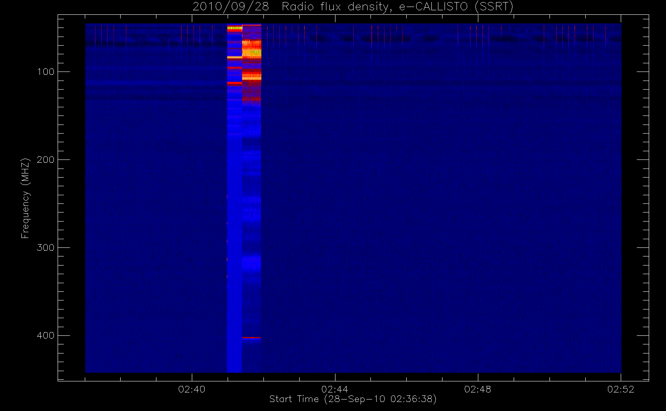The height and width of the screenshot is (411, 666).
Task: Click the 'Start Time (28-Sep-10 02:36:38)' label
Action: [x=353, y=399]
